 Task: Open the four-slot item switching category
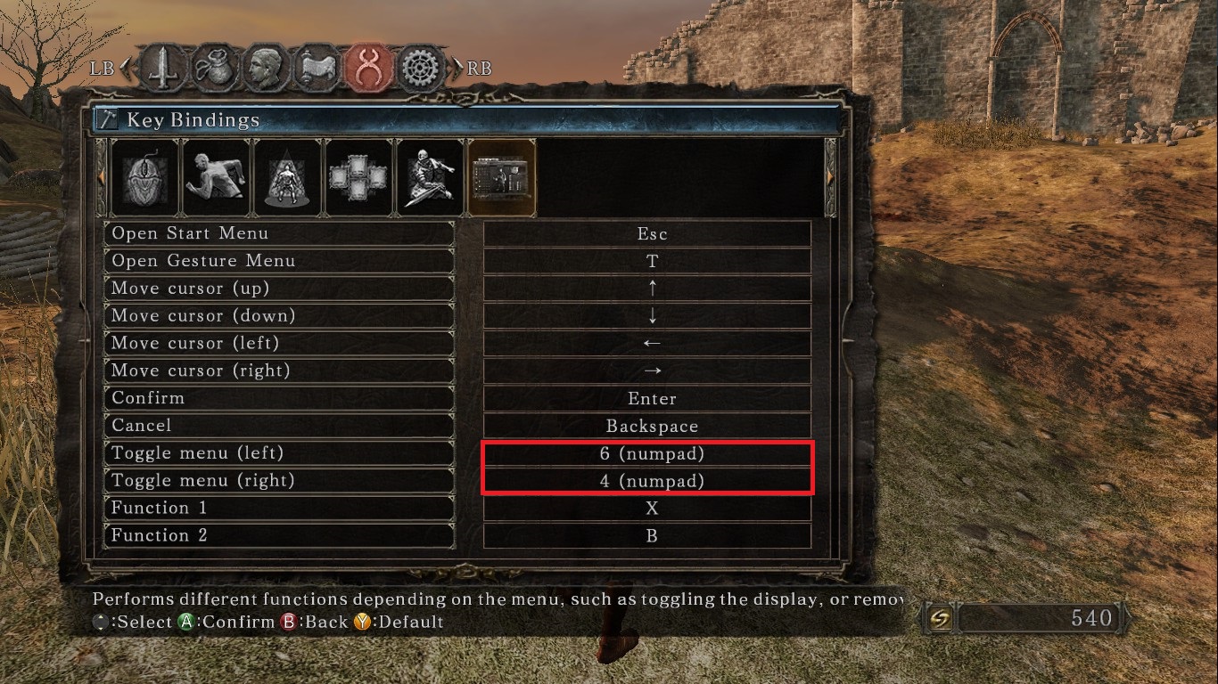point(358,177)
